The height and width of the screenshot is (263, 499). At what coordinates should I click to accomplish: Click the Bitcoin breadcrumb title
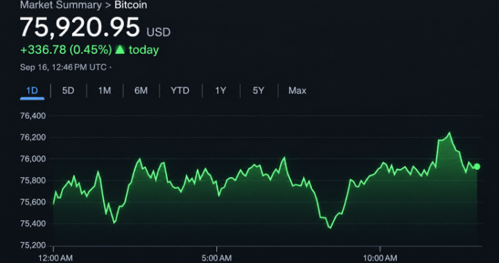[130, 5]
